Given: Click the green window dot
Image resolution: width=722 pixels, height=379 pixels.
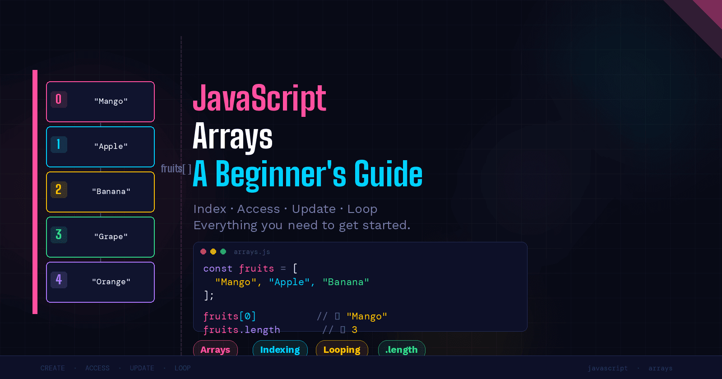Looking at the screenshot, I should pyautogui.click(x=223, y=252).
